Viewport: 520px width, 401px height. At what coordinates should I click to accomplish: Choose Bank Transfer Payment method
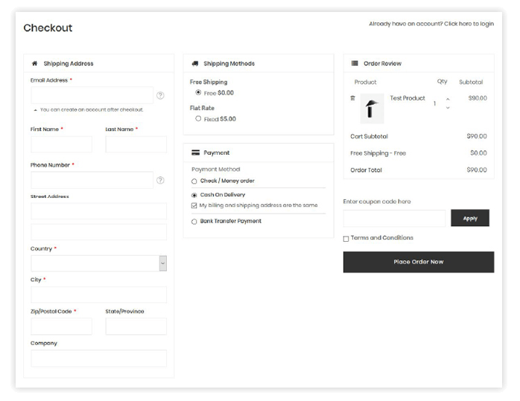[x=194, y=222]
